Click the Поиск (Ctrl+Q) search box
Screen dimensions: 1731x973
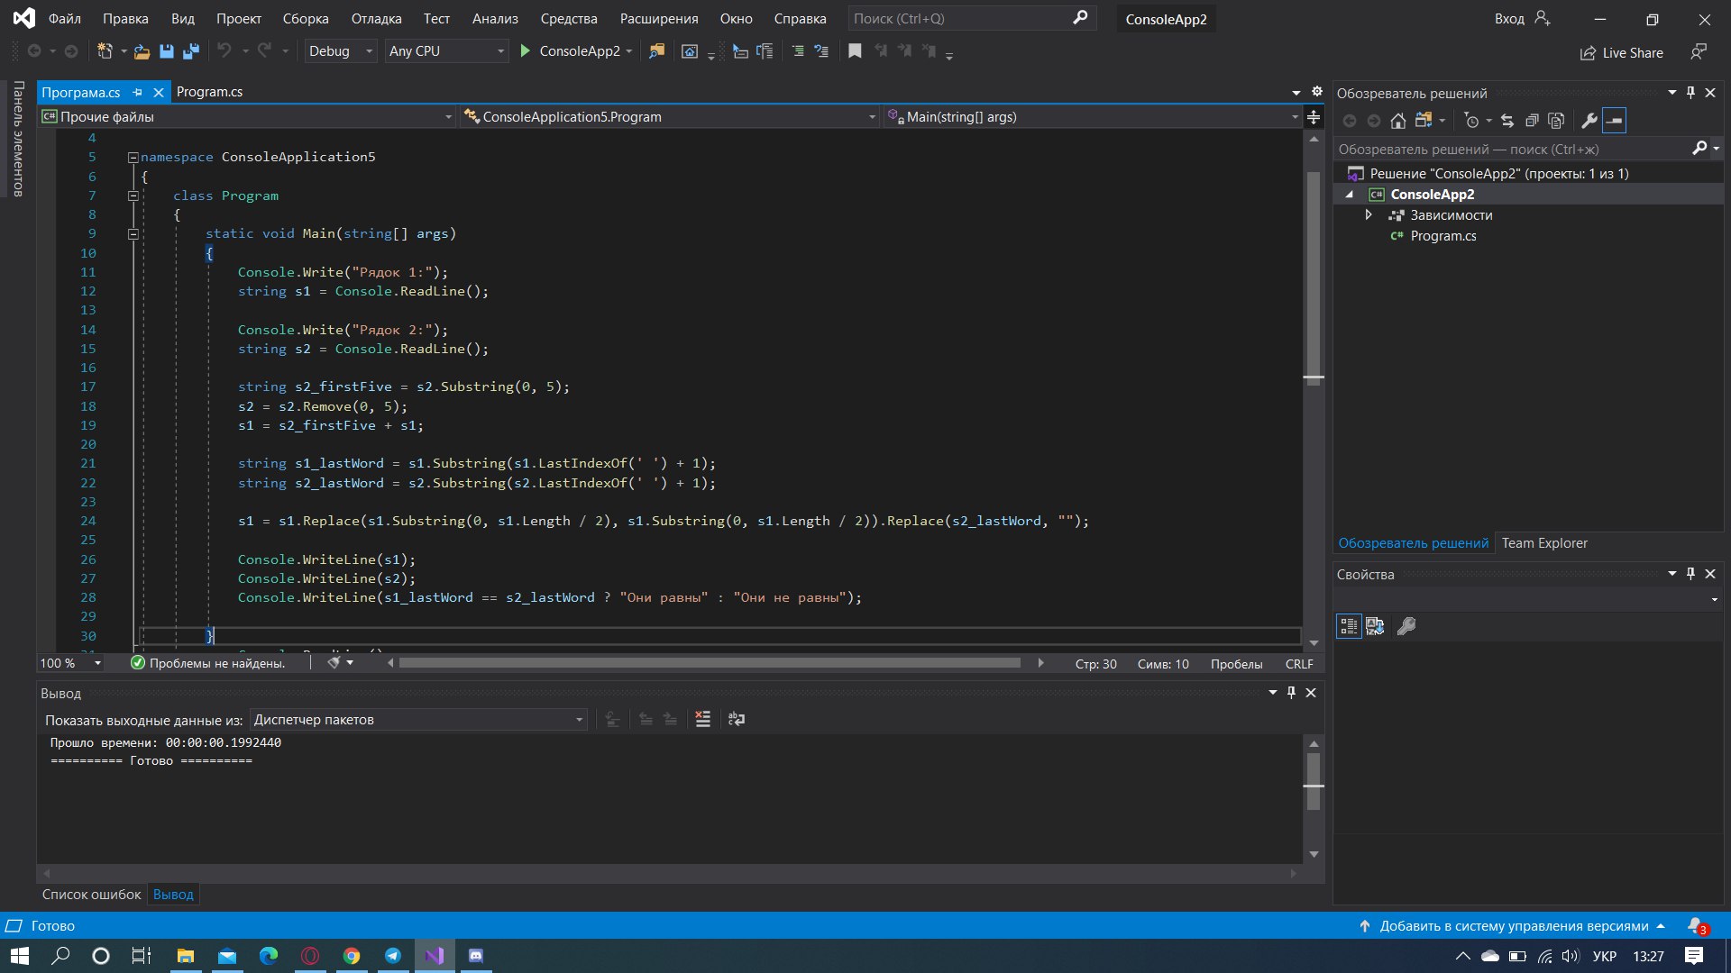click(970, 18)
